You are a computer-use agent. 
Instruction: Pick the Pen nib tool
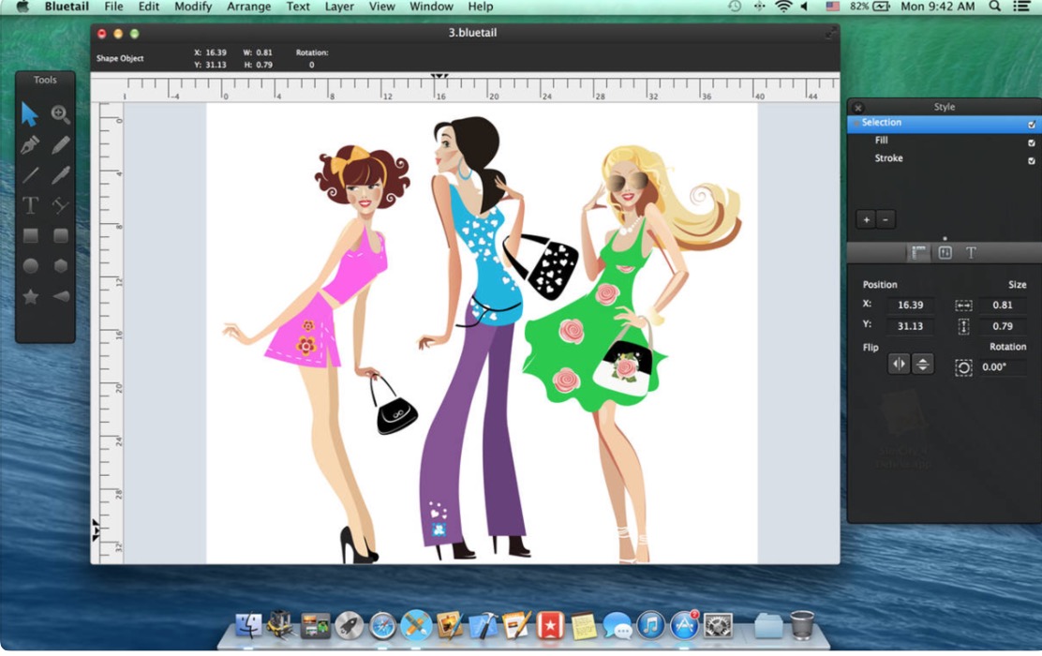30,145
